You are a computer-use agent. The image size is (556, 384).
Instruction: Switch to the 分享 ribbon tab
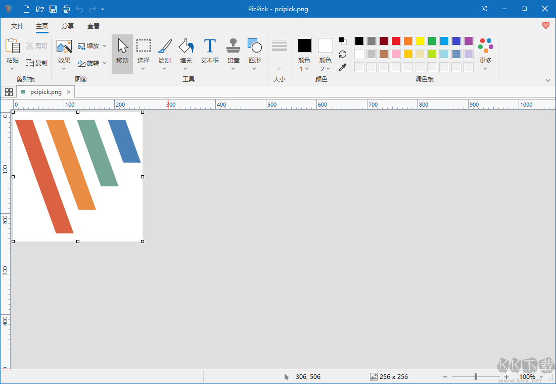pos(68,26)
